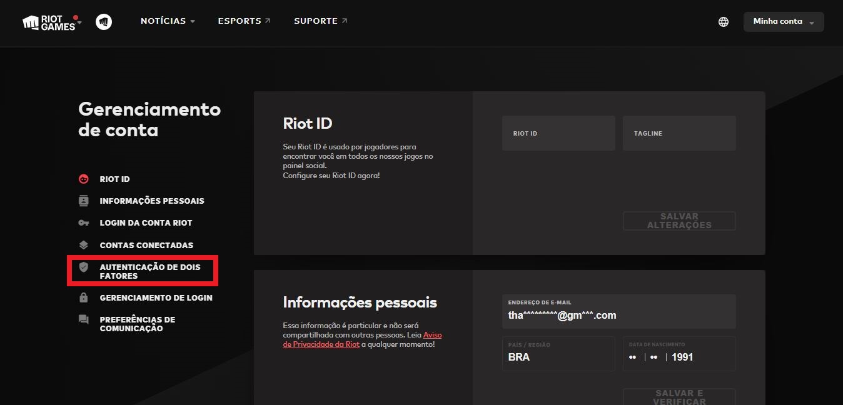Open the chevron next to the Riot logo
Screen dimensions: 843x405
(78, 23)
